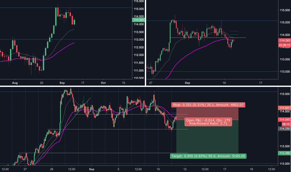Click the 10 date label on top-right chart
The height and width of the screenshot is (172, 291).
click(224, 83)
